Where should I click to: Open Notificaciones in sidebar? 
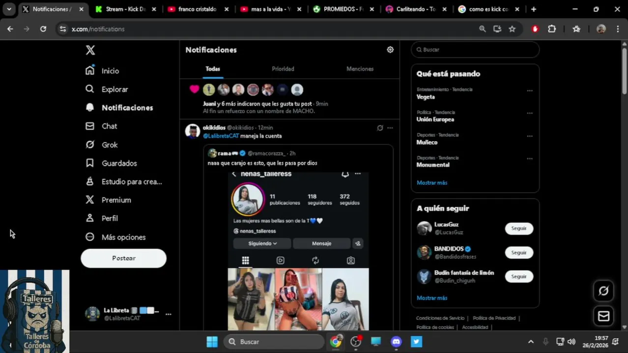pyautogui.click(x=119, y=107)
